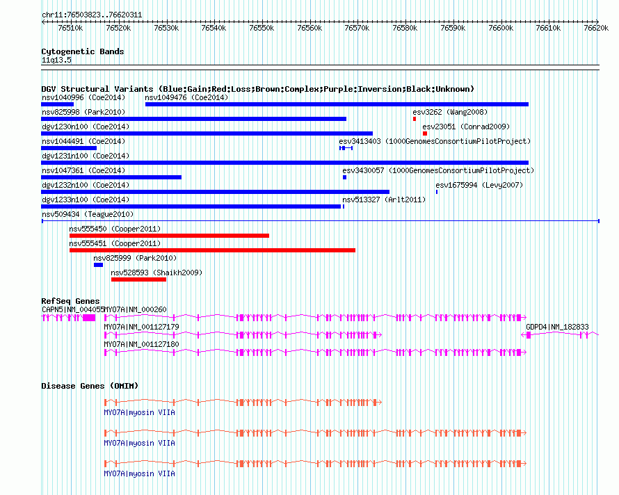Select the nsv555451 (Cooper2011) label
The width and height of the screenshot is (619, 495).
pos(115,243)
